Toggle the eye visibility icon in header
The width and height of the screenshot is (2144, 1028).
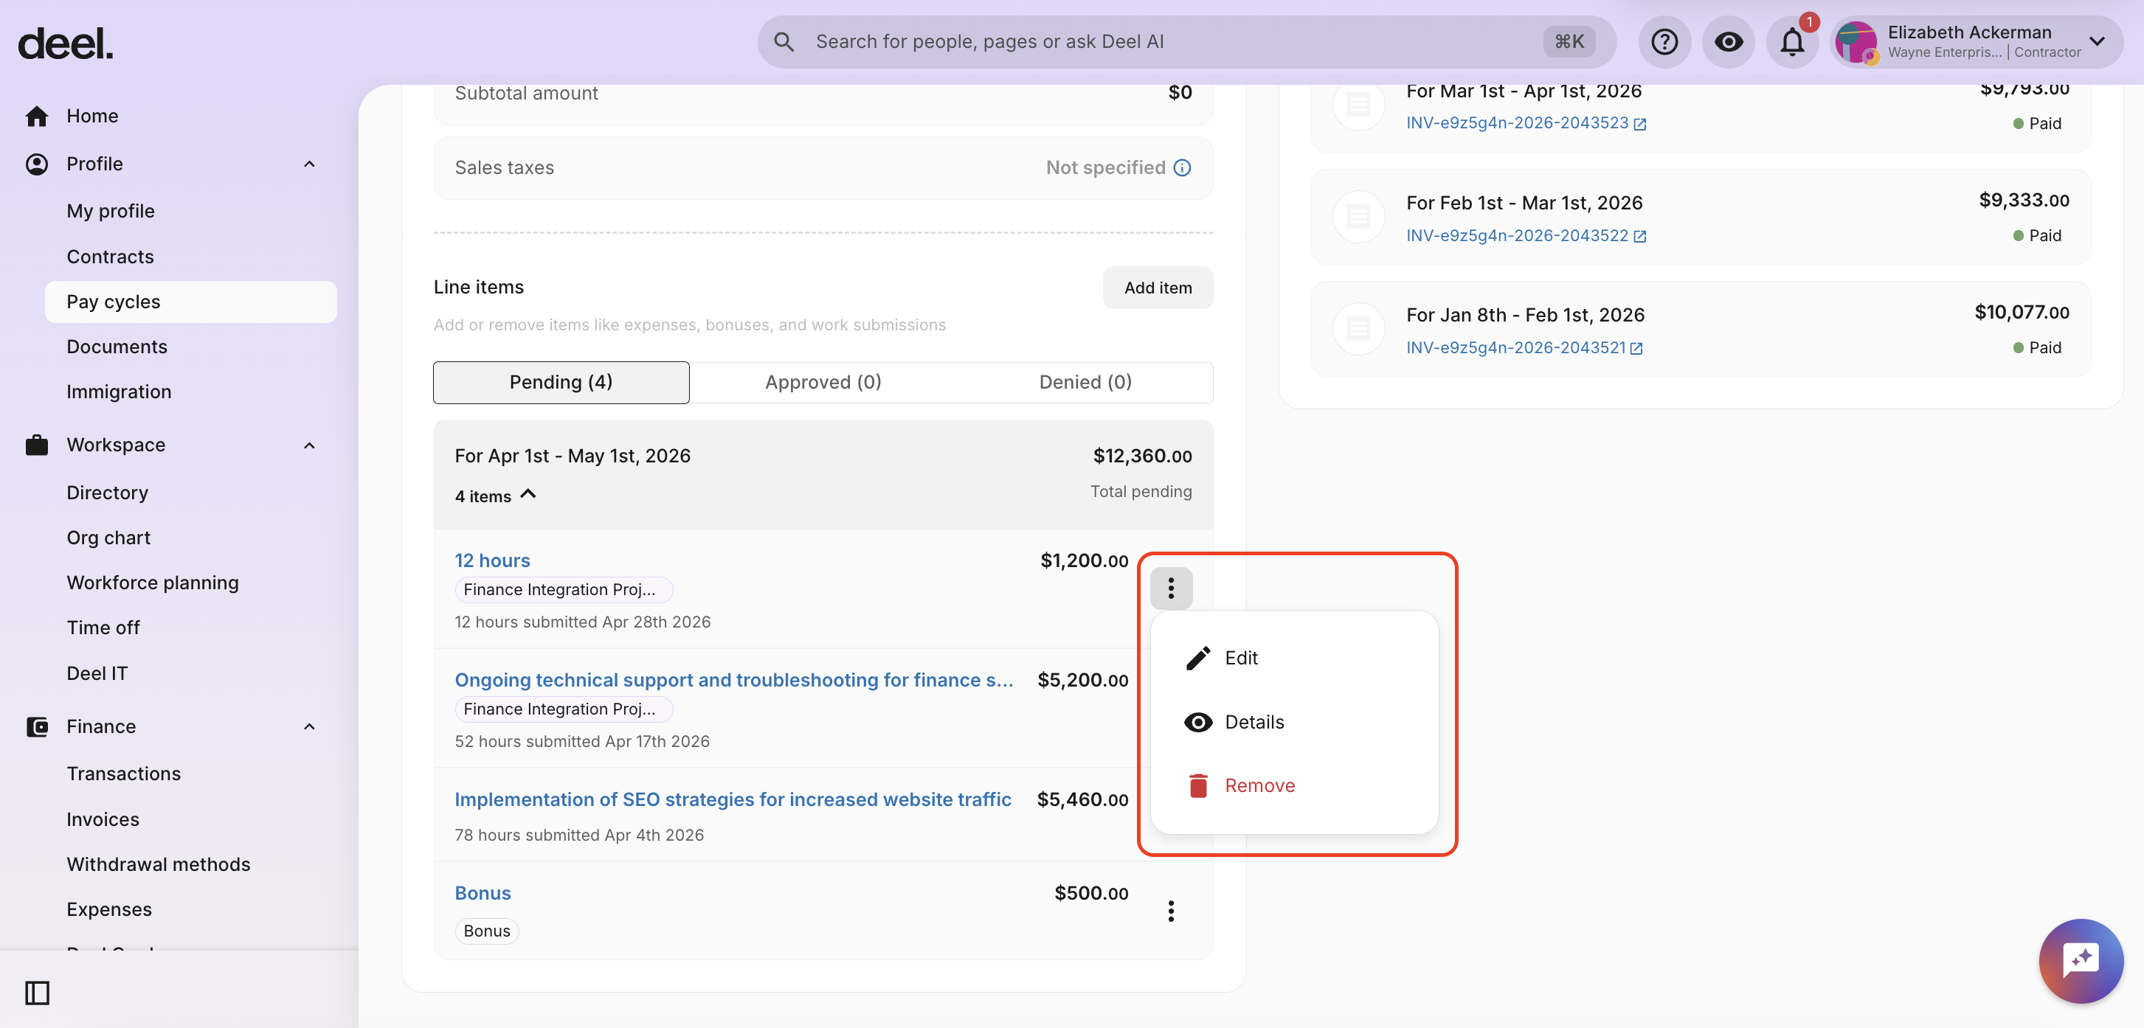pyautogui.click(x=1728, y=41)
